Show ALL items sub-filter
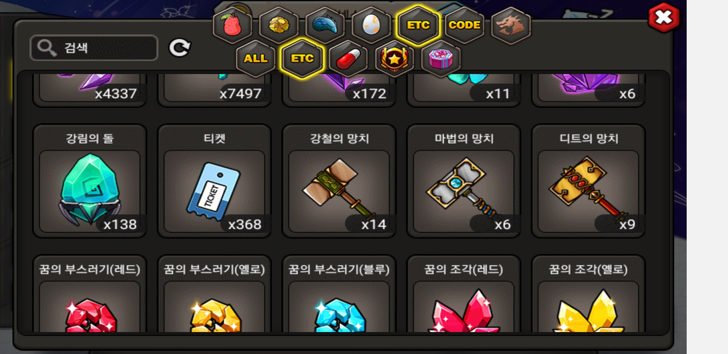This screenshot has width=728, height=354. pyautogui.click(x=255, y=59)
